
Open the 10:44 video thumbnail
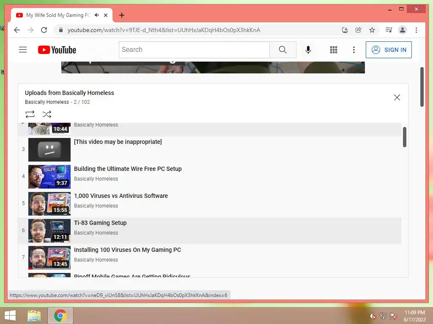pyautogui.click(x=49, y=128)
